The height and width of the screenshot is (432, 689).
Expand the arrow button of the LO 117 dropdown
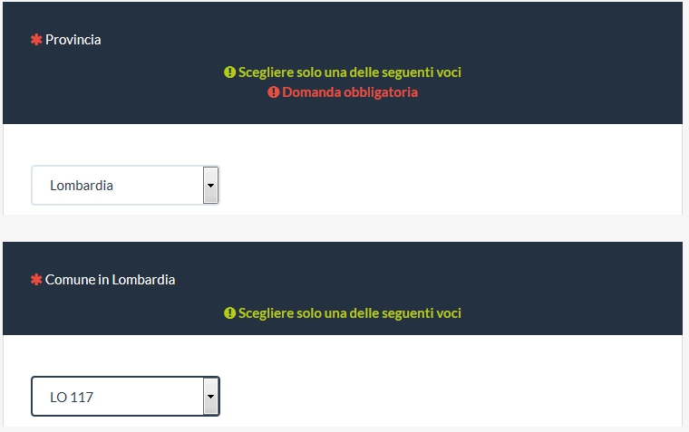(x=210, y=397)
